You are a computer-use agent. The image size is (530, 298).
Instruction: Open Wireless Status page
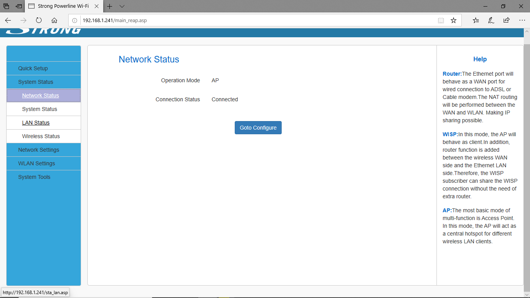point(44,136)
